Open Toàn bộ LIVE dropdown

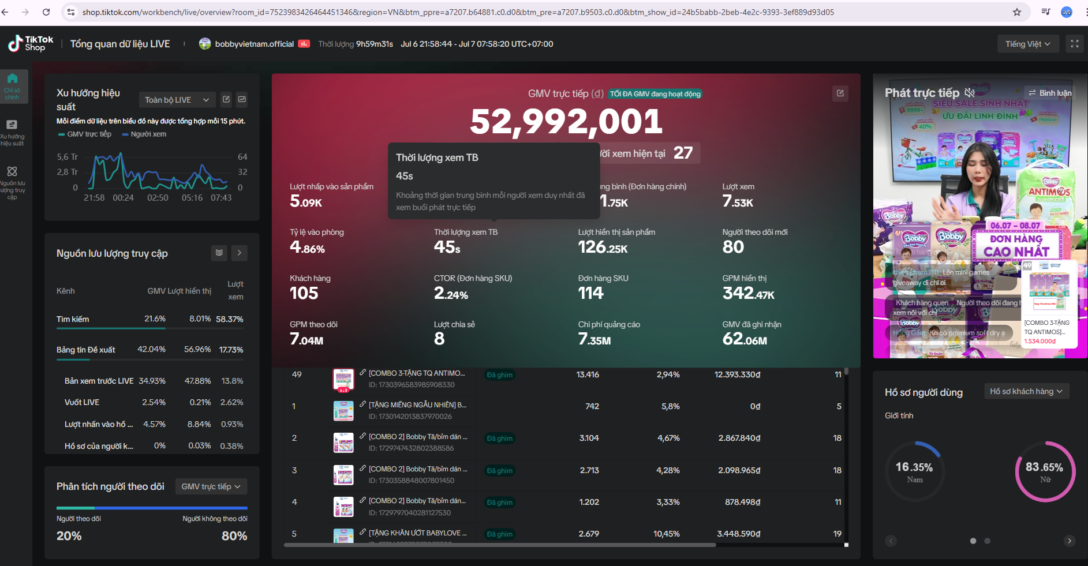(177, 100)
